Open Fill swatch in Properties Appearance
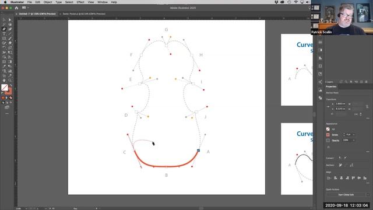Image resolution: width=373 pixels, height=210 pixels. click(328, 129)
